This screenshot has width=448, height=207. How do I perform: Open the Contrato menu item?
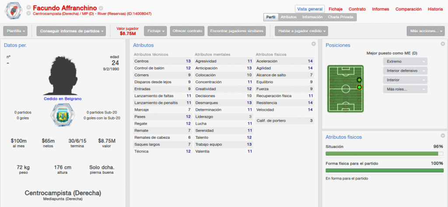[357, 9]
